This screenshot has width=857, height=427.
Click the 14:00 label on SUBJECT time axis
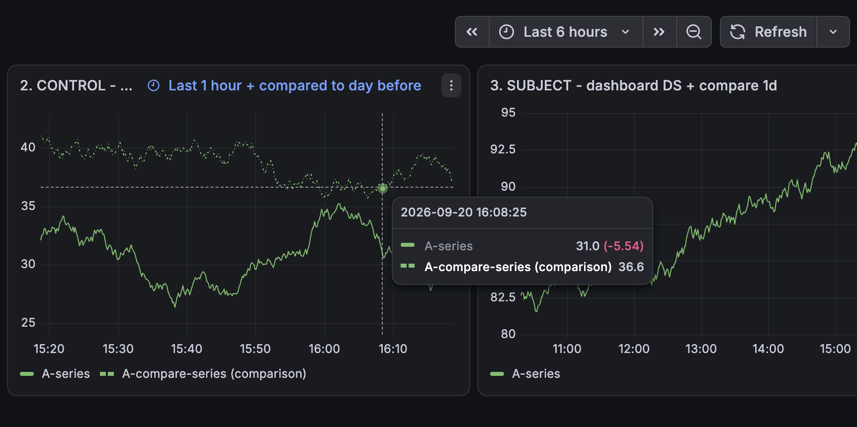click(768, 349)
